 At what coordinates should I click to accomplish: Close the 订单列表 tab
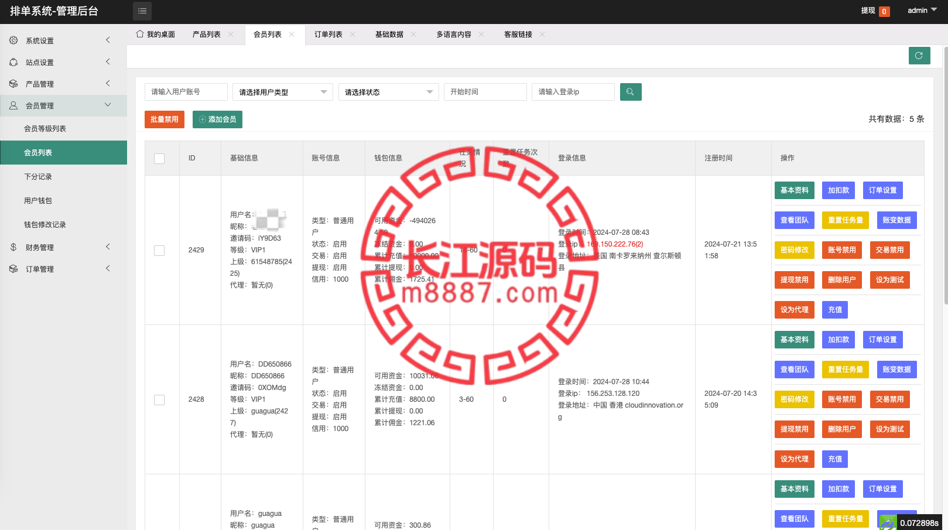[352, 35]
